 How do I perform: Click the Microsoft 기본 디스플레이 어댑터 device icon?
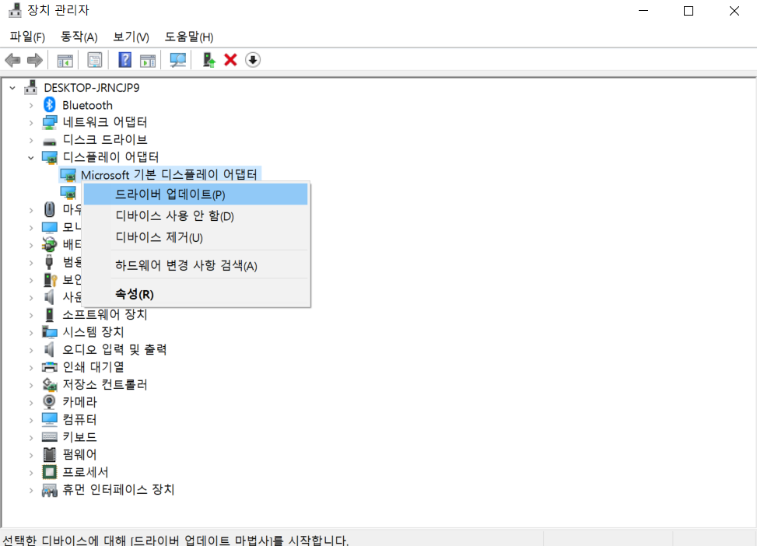tap(68, 175)
